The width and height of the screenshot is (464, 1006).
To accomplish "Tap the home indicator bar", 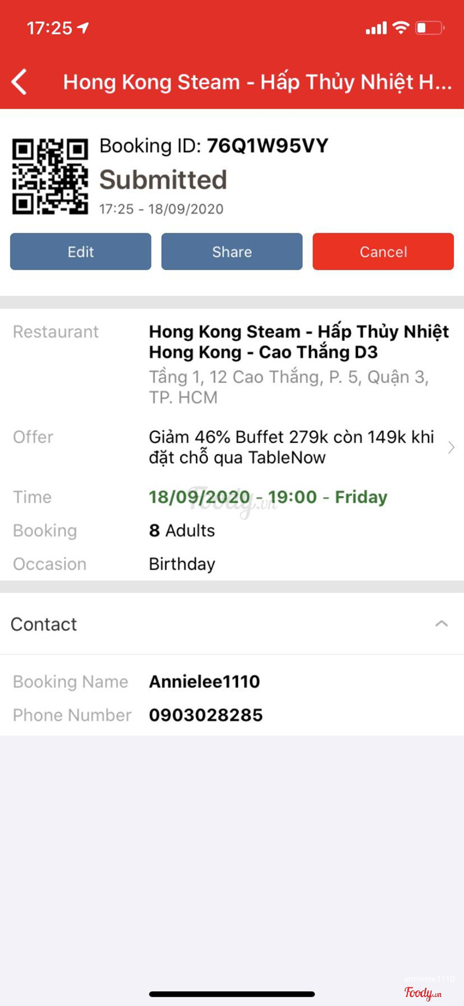I will (232, 994).
